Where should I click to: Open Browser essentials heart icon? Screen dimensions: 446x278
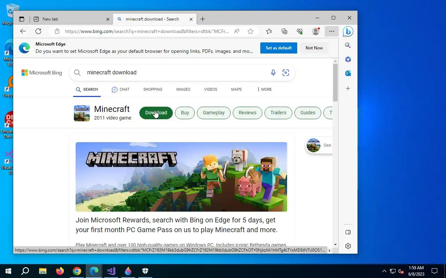(300, 31)
